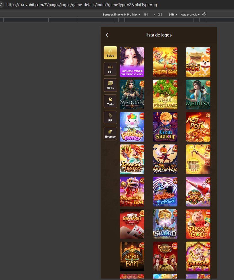The height and width of the screenshot is (280, 234).
Task: Click the browser address bar URL
Action: [82, 5]
